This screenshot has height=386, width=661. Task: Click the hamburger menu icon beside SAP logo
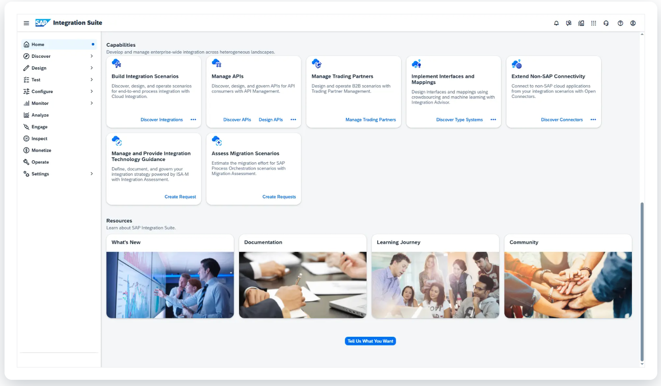(26, 23)
